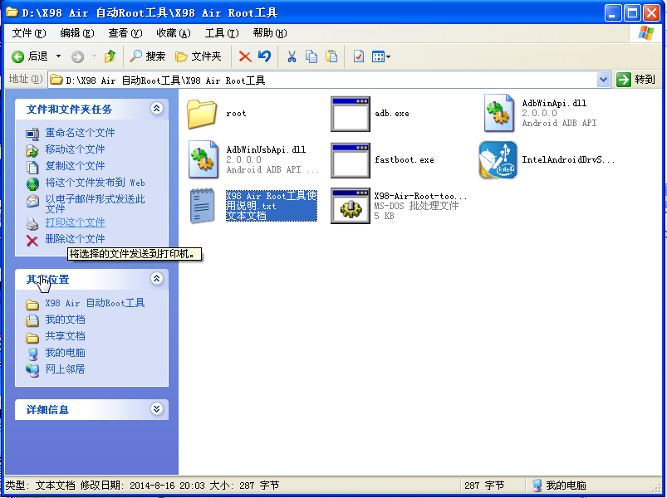Click the Paste clipboard icon
Viewport: 667px width, 498px height.
coord(331,56)
